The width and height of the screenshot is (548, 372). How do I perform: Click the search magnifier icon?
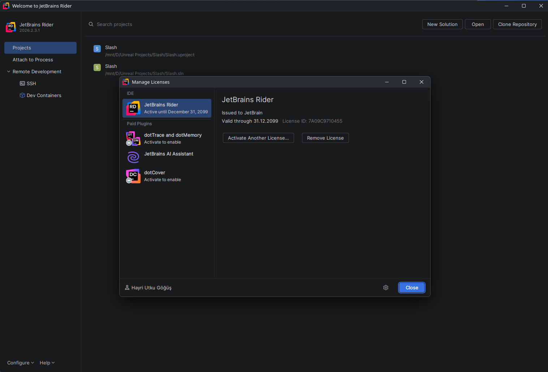pyautogui.click(x=91, y=24)
